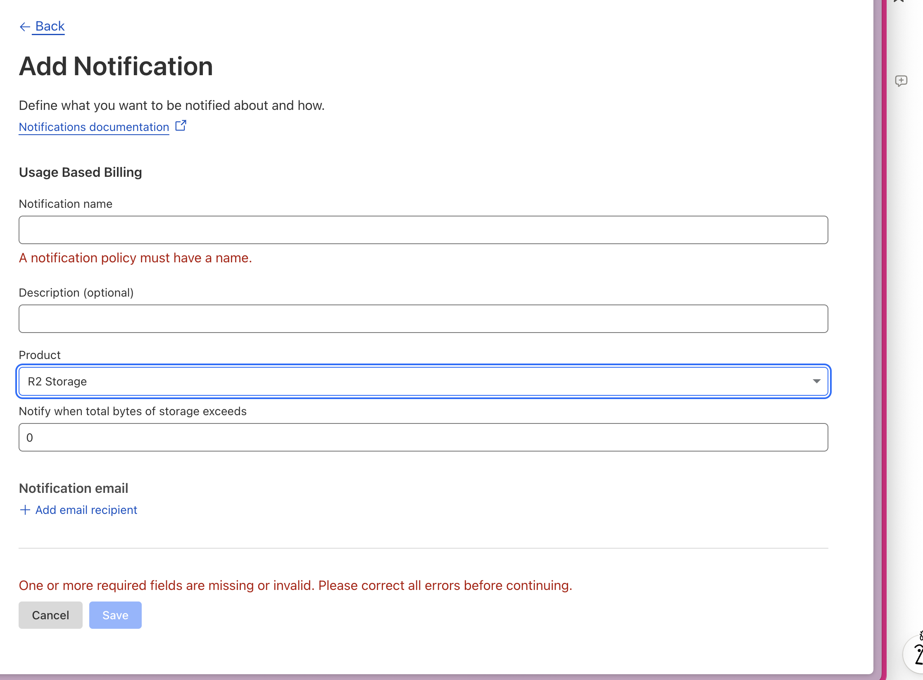Click the Cancel button
Image resolution: width=923 pixels, height=680 pixels.
click(50, 615)
